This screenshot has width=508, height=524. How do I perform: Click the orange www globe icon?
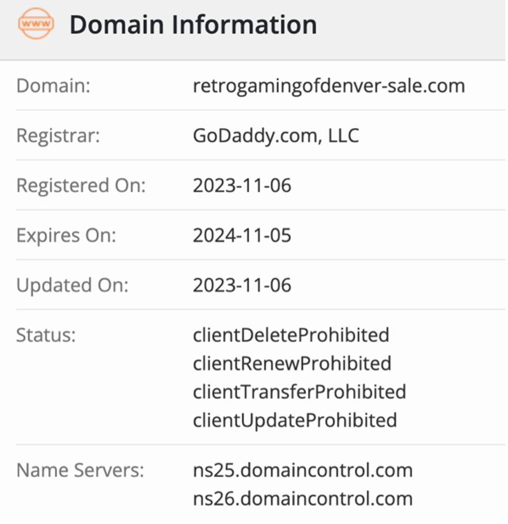36,24
